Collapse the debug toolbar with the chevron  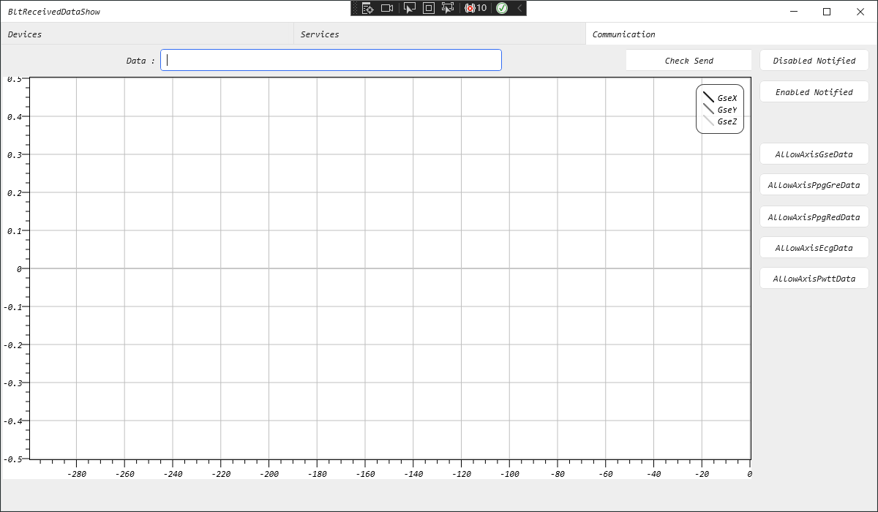519,8
